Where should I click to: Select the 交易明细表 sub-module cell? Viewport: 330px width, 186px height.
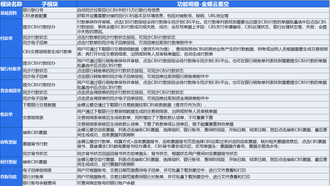(x=50, y=117)
